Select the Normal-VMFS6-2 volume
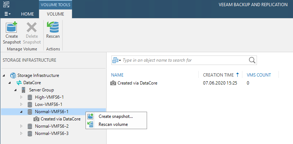Screen dimensions: 293x144 [52, 126]
